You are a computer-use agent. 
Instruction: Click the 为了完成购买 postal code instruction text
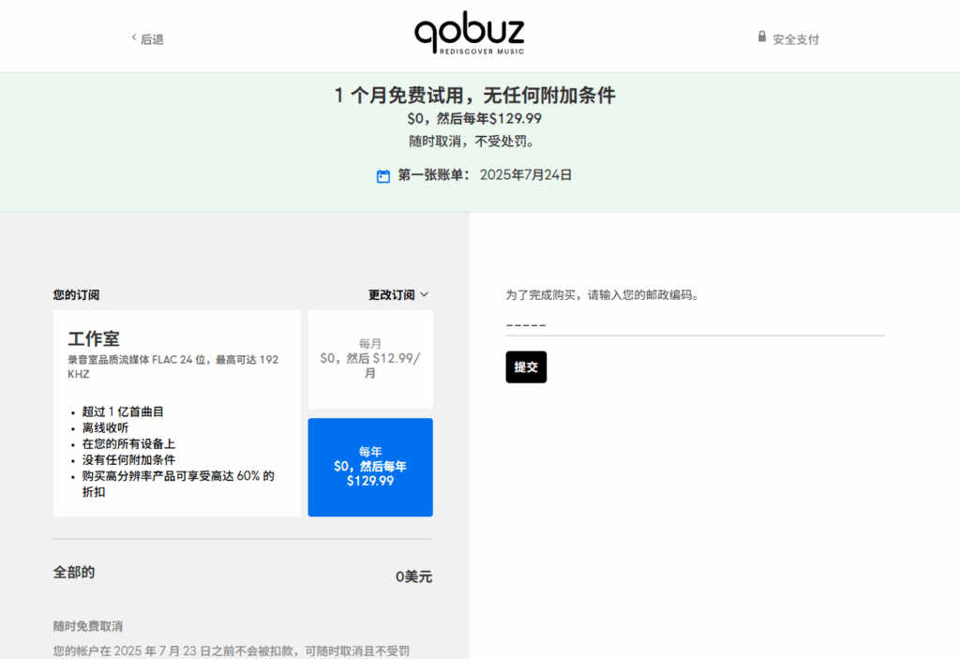pos(603,295)
